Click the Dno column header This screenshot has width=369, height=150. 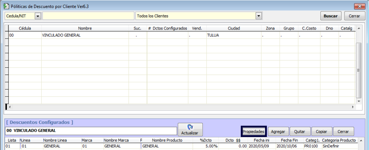click(x=330, y=28)
